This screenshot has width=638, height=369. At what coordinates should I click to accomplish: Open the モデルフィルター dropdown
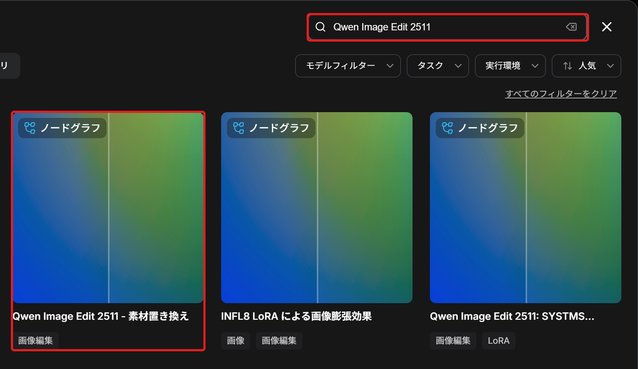click(348, 66)
